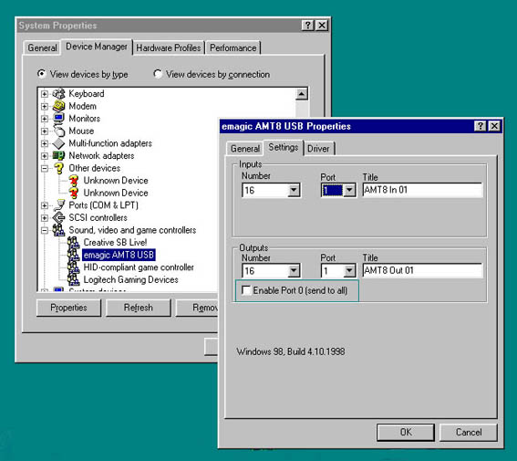Click the Multi-function adapters icon

[x=58, y=143]
